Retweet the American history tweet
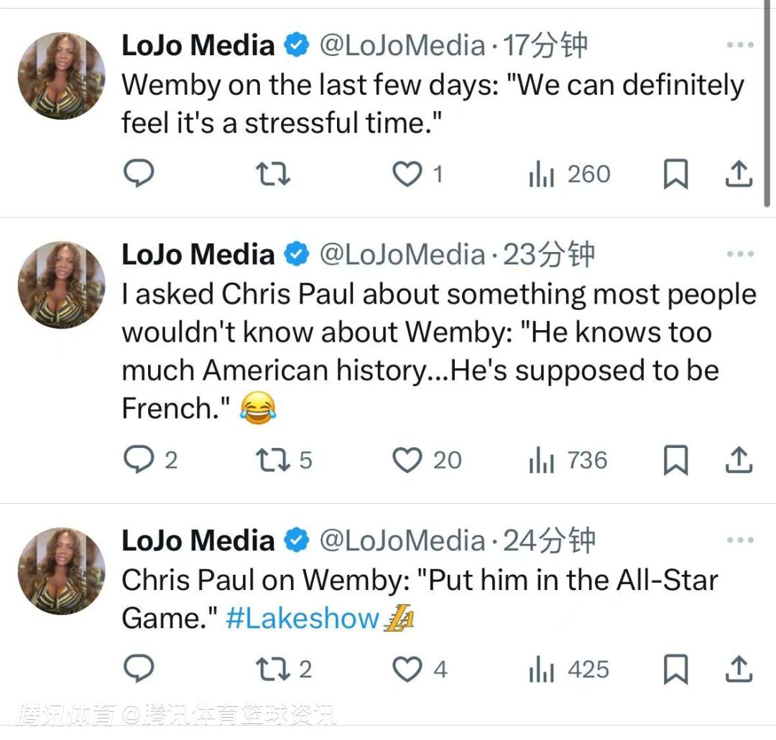This screenshot has width=776, height=740. click(274, 460)
